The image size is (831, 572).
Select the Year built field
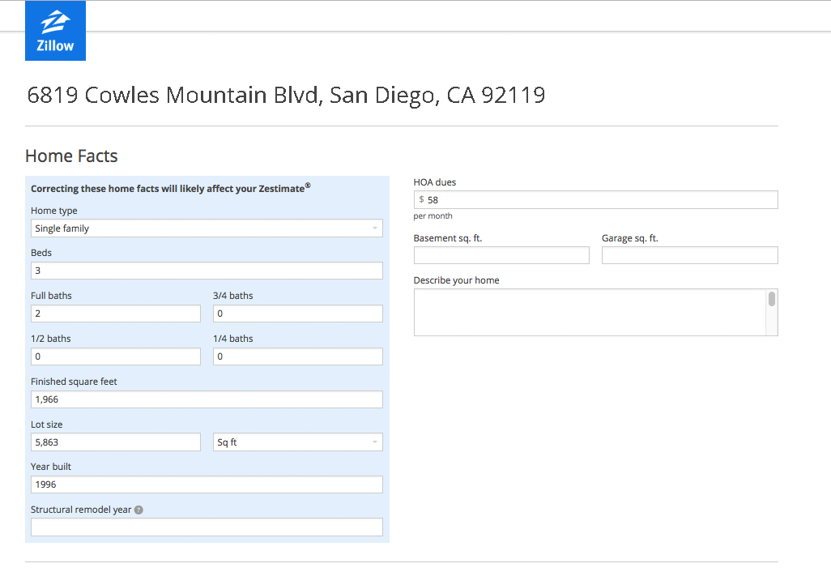click(207, 484)
